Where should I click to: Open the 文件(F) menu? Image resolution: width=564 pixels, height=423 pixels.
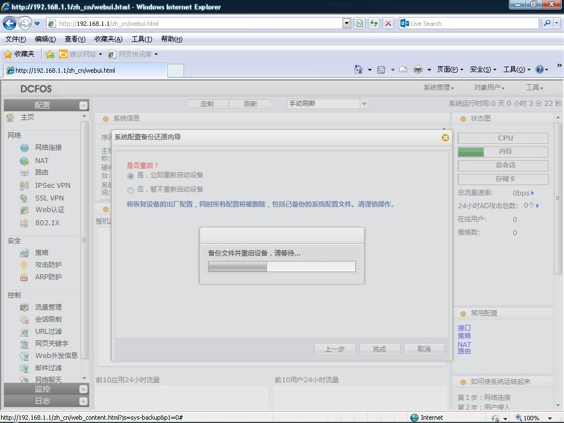tap(15, 39)
